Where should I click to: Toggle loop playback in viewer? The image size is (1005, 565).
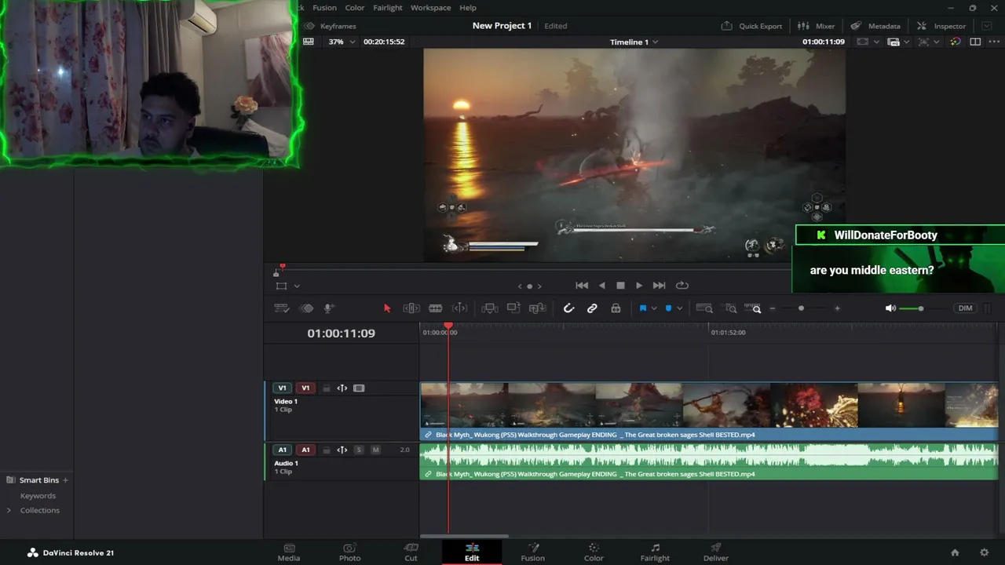click(682, 286)
